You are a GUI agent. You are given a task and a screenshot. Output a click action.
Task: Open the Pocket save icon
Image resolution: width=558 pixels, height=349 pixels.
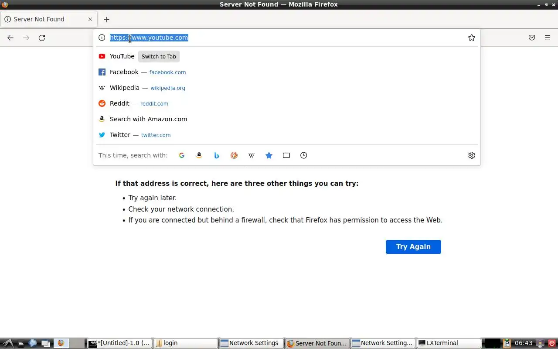coord(532,38)
